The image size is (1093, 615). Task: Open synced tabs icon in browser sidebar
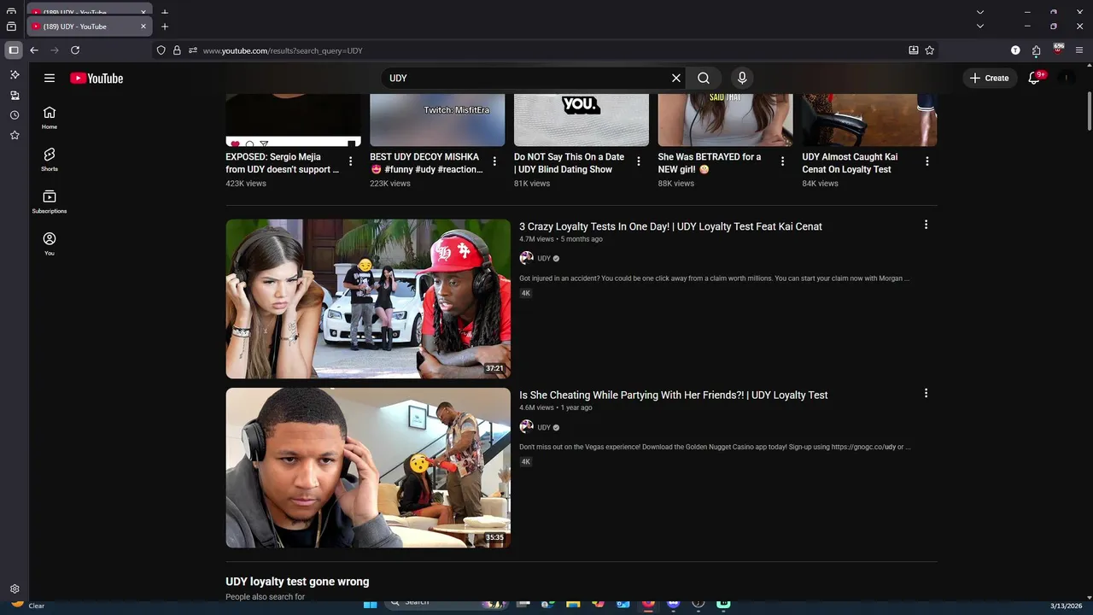pos(15,95)
